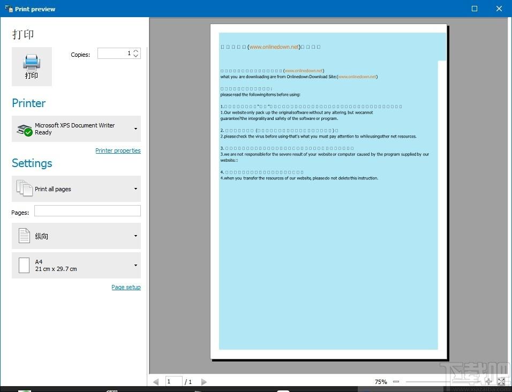Screen dimensions: 512x392
Task: Maximize the Print preview window
Action: pyautogui.click(x=475, y=9)
